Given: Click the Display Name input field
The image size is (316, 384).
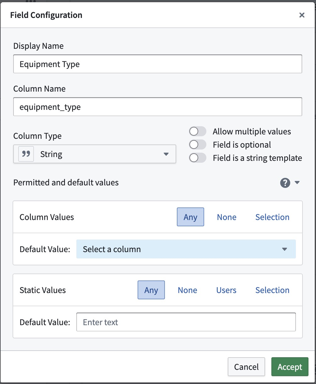Looking at the screenshot, I should point(158,64).
